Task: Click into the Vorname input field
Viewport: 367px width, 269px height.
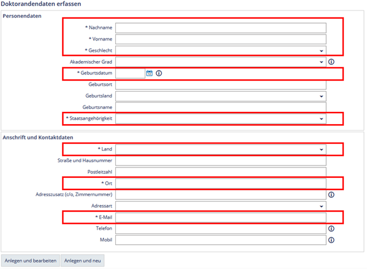Action: 221,39
